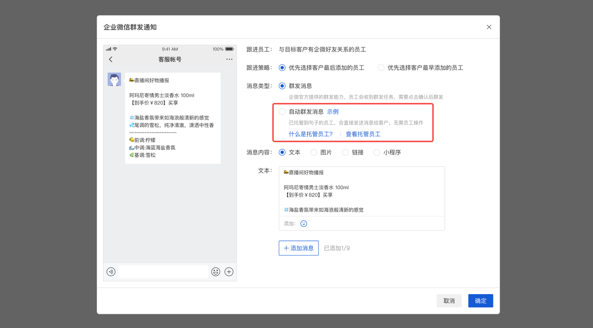Viewport: 593px width, 328px height.
Task: Select 图片 as message content
Action: click(x=314, y=152)
